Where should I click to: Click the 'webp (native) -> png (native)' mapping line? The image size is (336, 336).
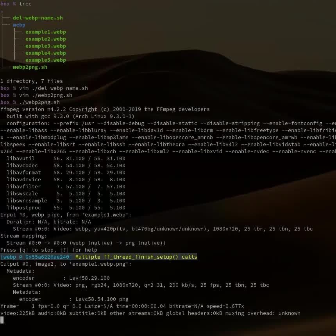[86, 243]
